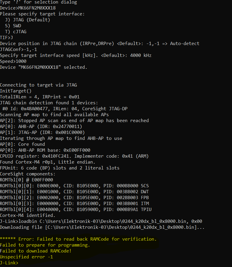Click the "Downloading file" output line
This screenshot has width=232, height=267.
102,227
